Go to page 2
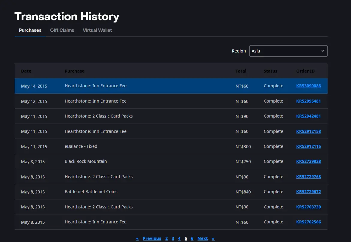351x242 pixels. (x=167, y=238)
